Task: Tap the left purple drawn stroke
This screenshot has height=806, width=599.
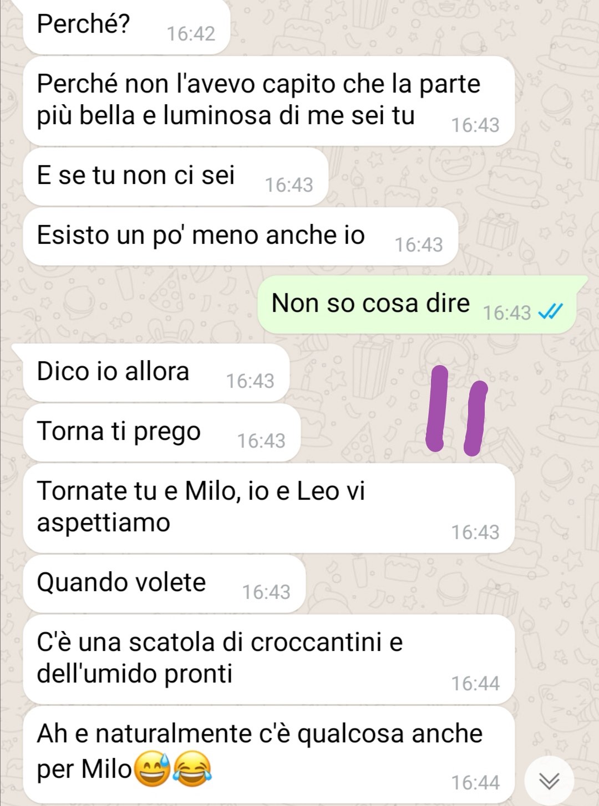Action: pyautogui.click(x=438, y=408)
